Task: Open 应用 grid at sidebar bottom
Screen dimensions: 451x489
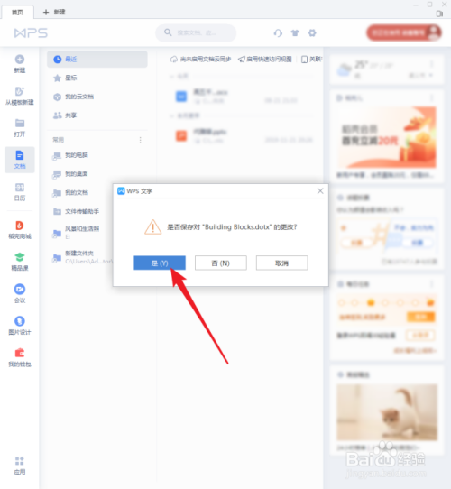Action: [x=20, y=466]
